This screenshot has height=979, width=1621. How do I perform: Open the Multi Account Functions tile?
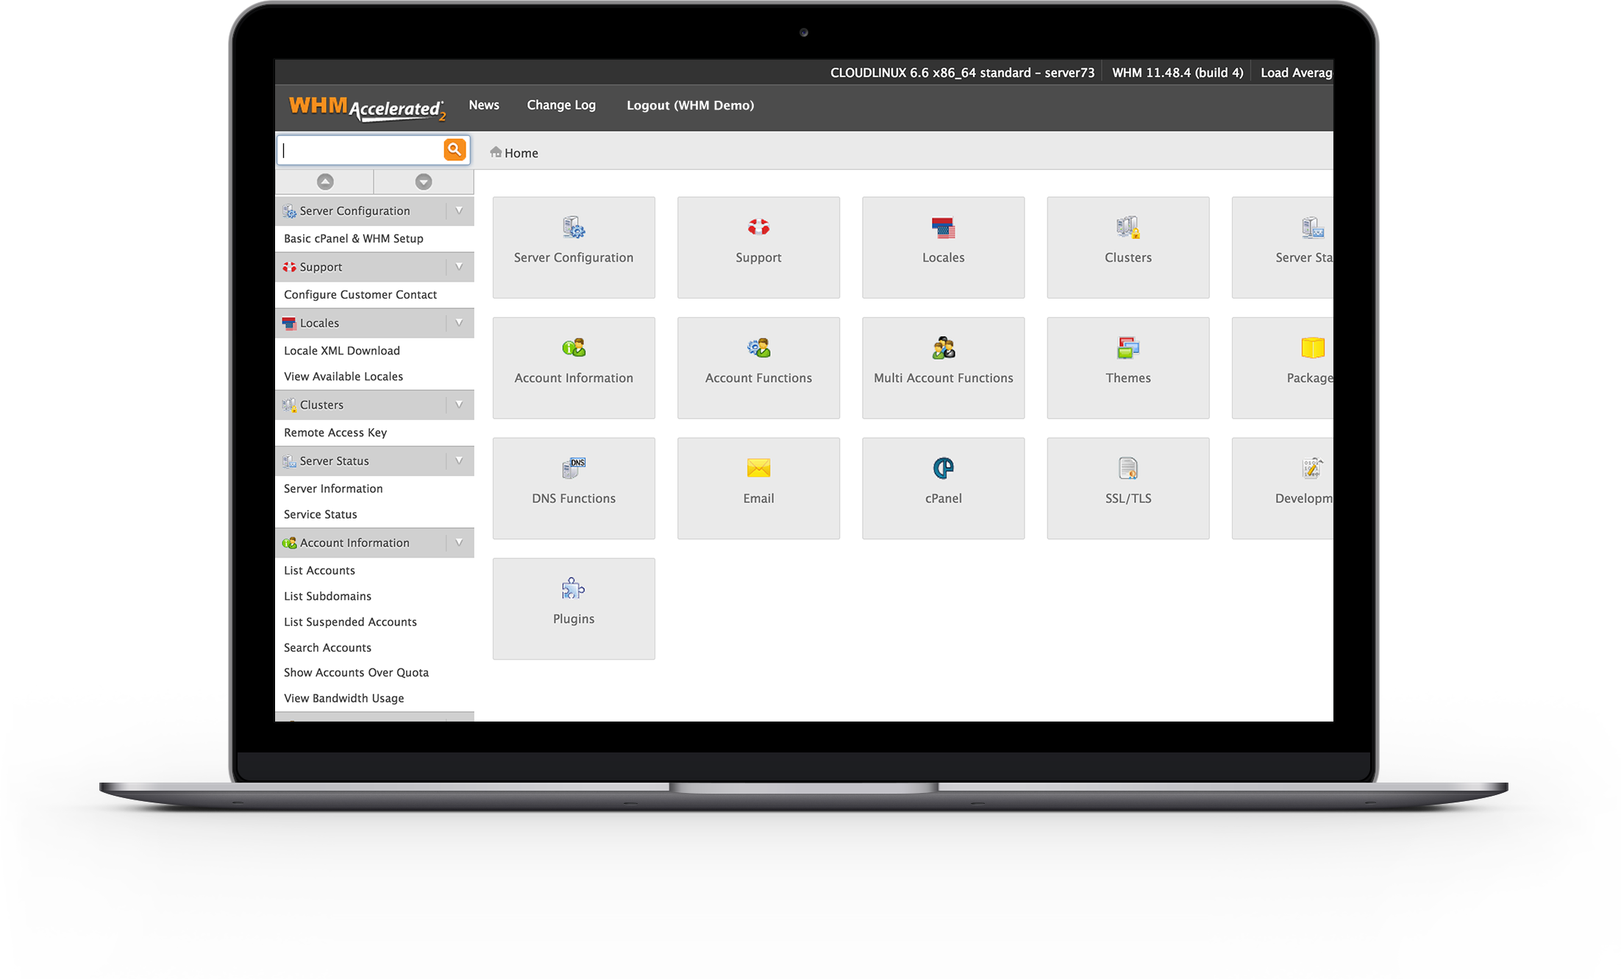click(943, 368)
